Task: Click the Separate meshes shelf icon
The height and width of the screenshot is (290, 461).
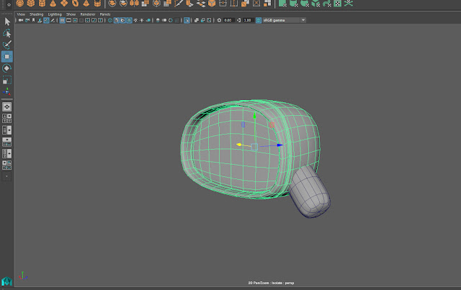Action: [x=123, y=3]
